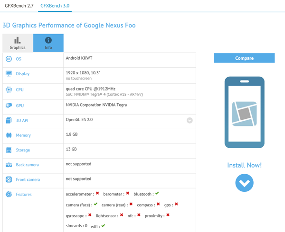
Task: Expand the OpenGL ES 2.0 details chevron
Action: pos(190,120)
